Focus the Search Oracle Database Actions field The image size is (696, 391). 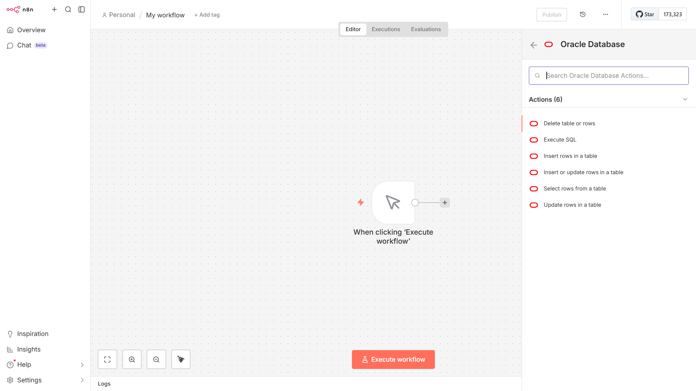613,76
